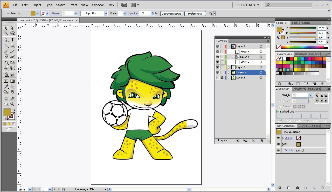Open the Window menu
Image resolution: width=332 pixels, height=192 pixels.
pyautogui.click(x=98, y=5)
